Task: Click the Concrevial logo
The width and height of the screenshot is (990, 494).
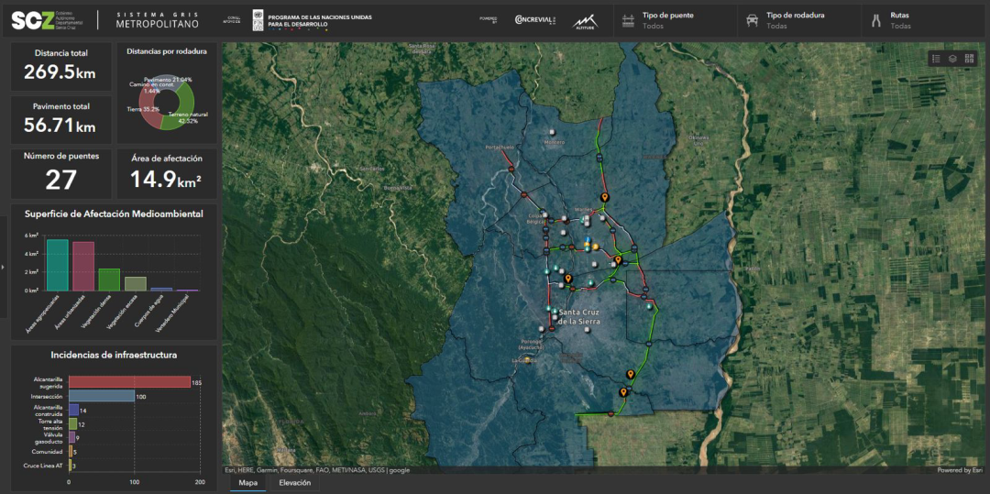Action: click(535, 20)
